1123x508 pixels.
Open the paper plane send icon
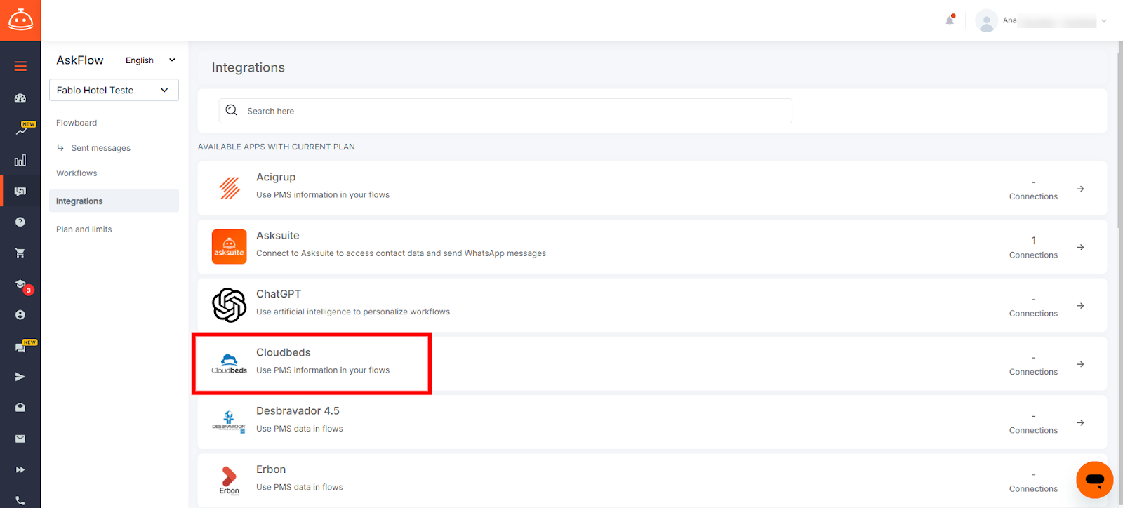[x=20, y=377]
